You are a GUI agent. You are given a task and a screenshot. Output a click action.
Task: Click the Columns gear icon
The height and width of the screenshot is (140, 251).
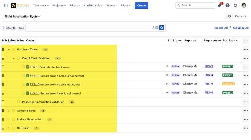click(x=229, y=17)
